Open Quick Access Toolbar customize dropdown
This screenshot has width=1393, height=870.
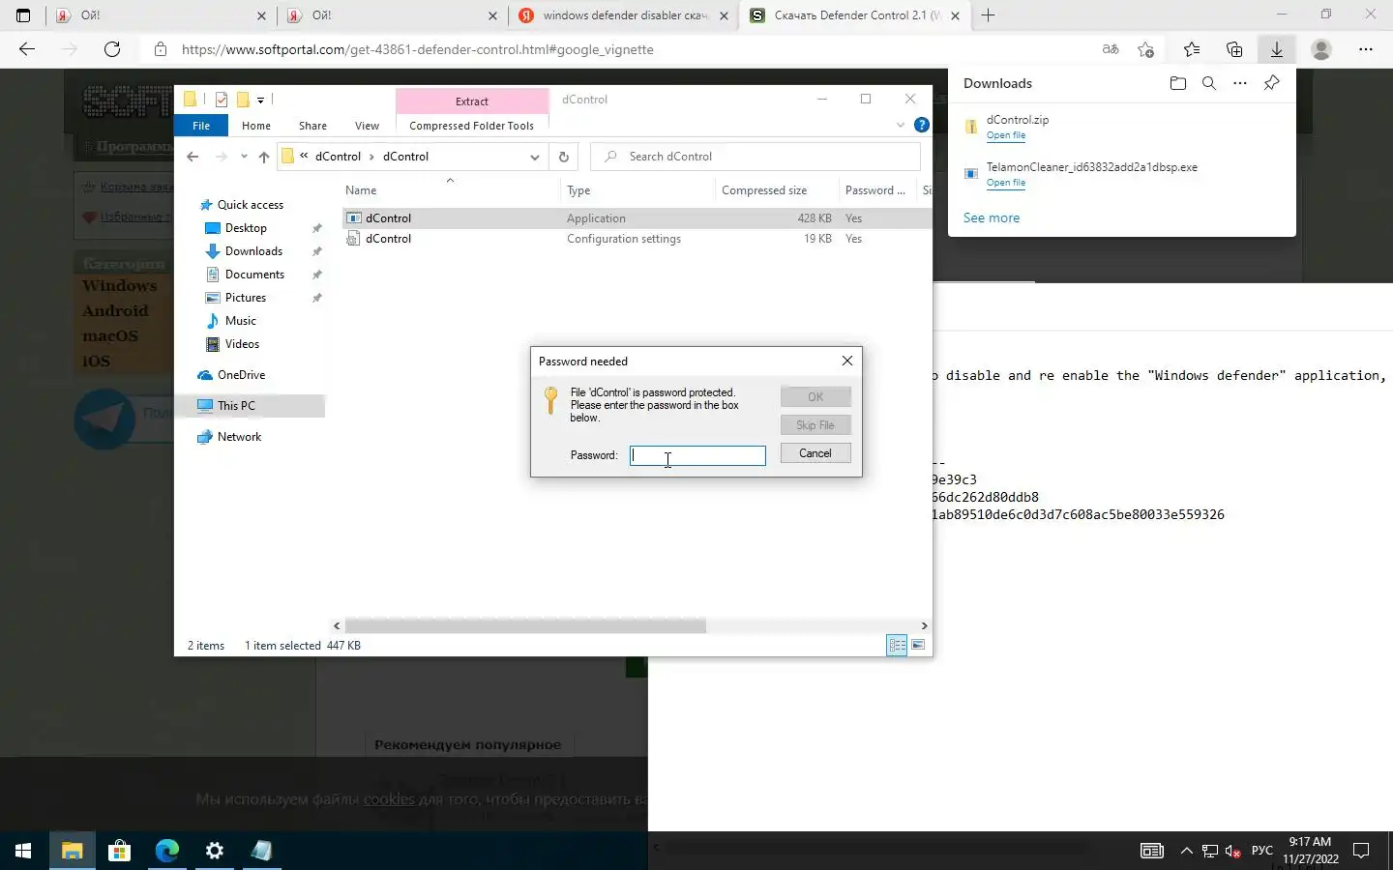pos(260,100)
